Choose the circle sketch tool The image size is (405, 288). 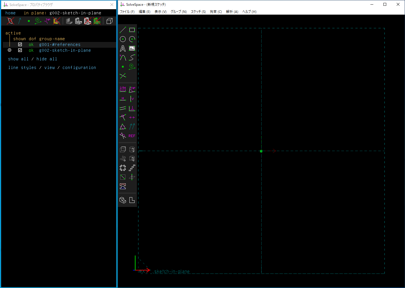123,39
